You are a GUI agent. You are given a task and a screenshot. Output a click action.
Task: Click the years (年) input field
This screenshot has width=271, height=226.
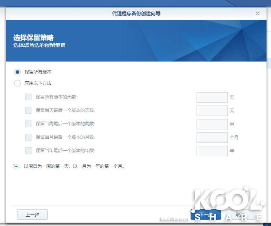[212, 151]
